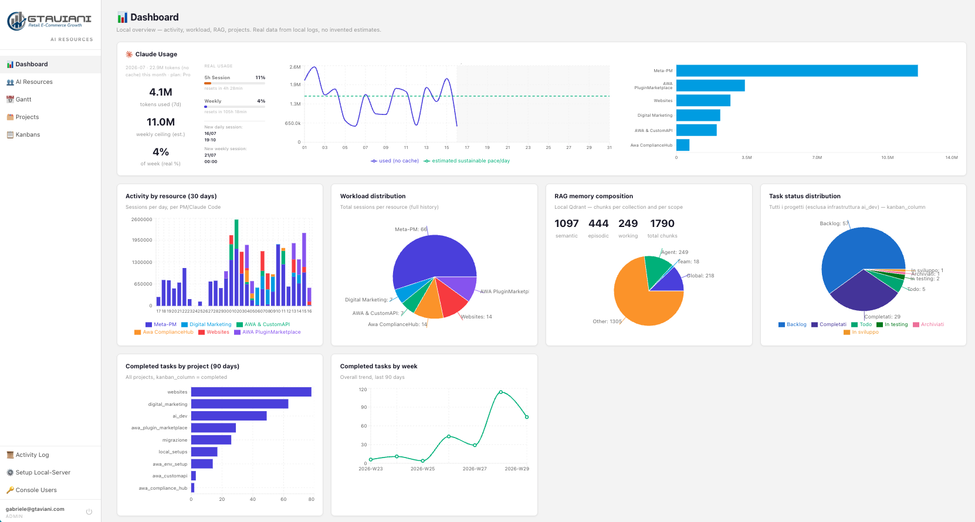Click the Activity Log icon
The height and width of the screenshot is (522, 975).
click(10, 455)
